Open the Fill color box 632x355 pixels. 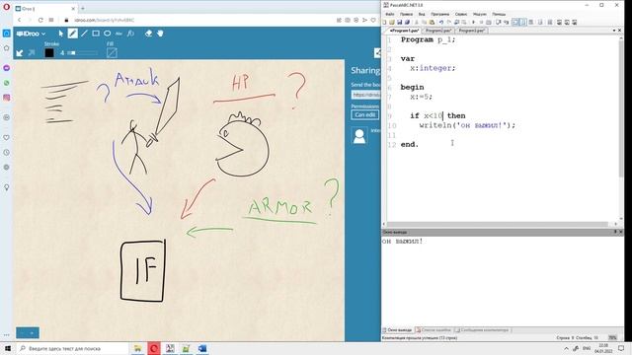coord(112,52)
